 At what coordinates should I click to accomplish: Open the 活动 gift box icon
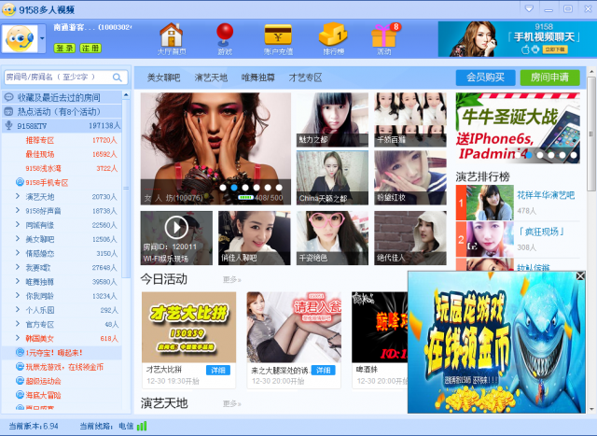coord(384,39)
